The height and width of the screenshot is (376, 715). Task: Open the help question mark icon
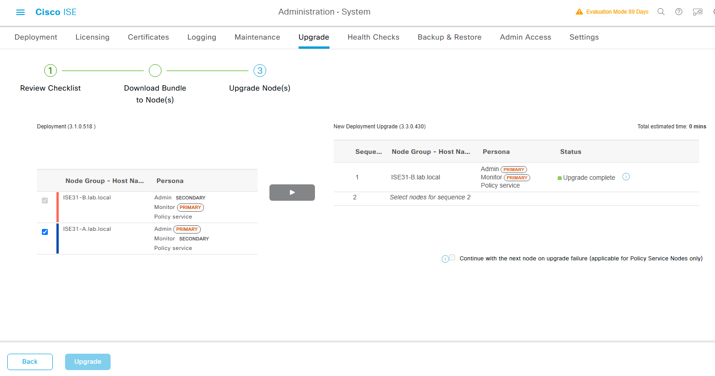pos(679,12)
